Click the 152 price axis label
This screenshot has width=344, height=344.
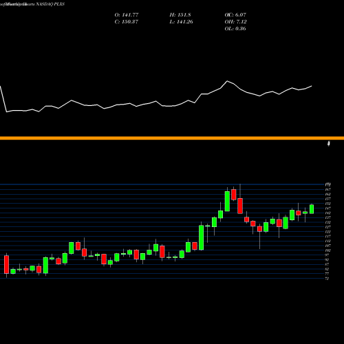(328, 204)
